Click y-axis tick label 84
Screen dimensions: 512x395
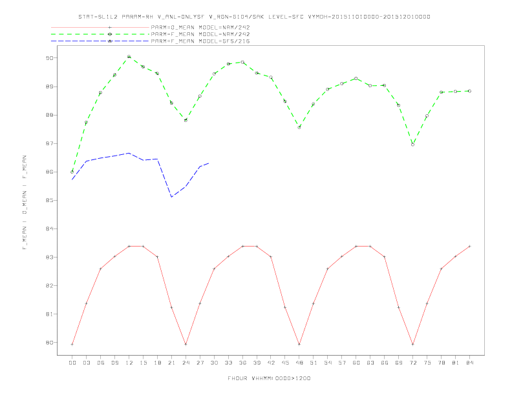coord(50,228)
